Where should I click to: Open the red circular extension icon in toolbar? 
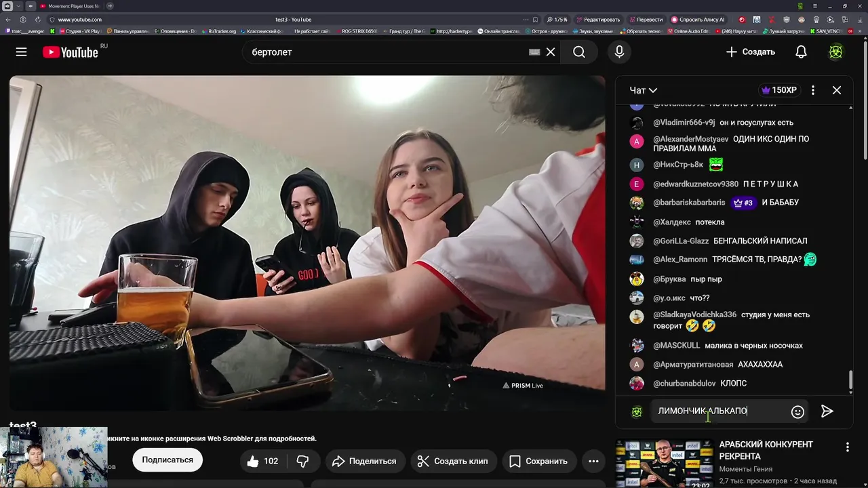tap(741, 20)
